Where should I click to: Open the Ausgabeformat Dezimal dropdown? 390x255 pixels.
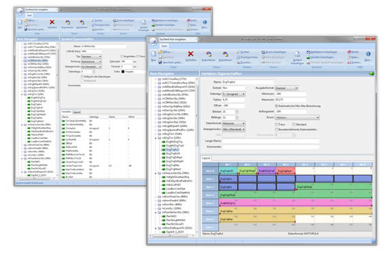click(x=287, y=88)
